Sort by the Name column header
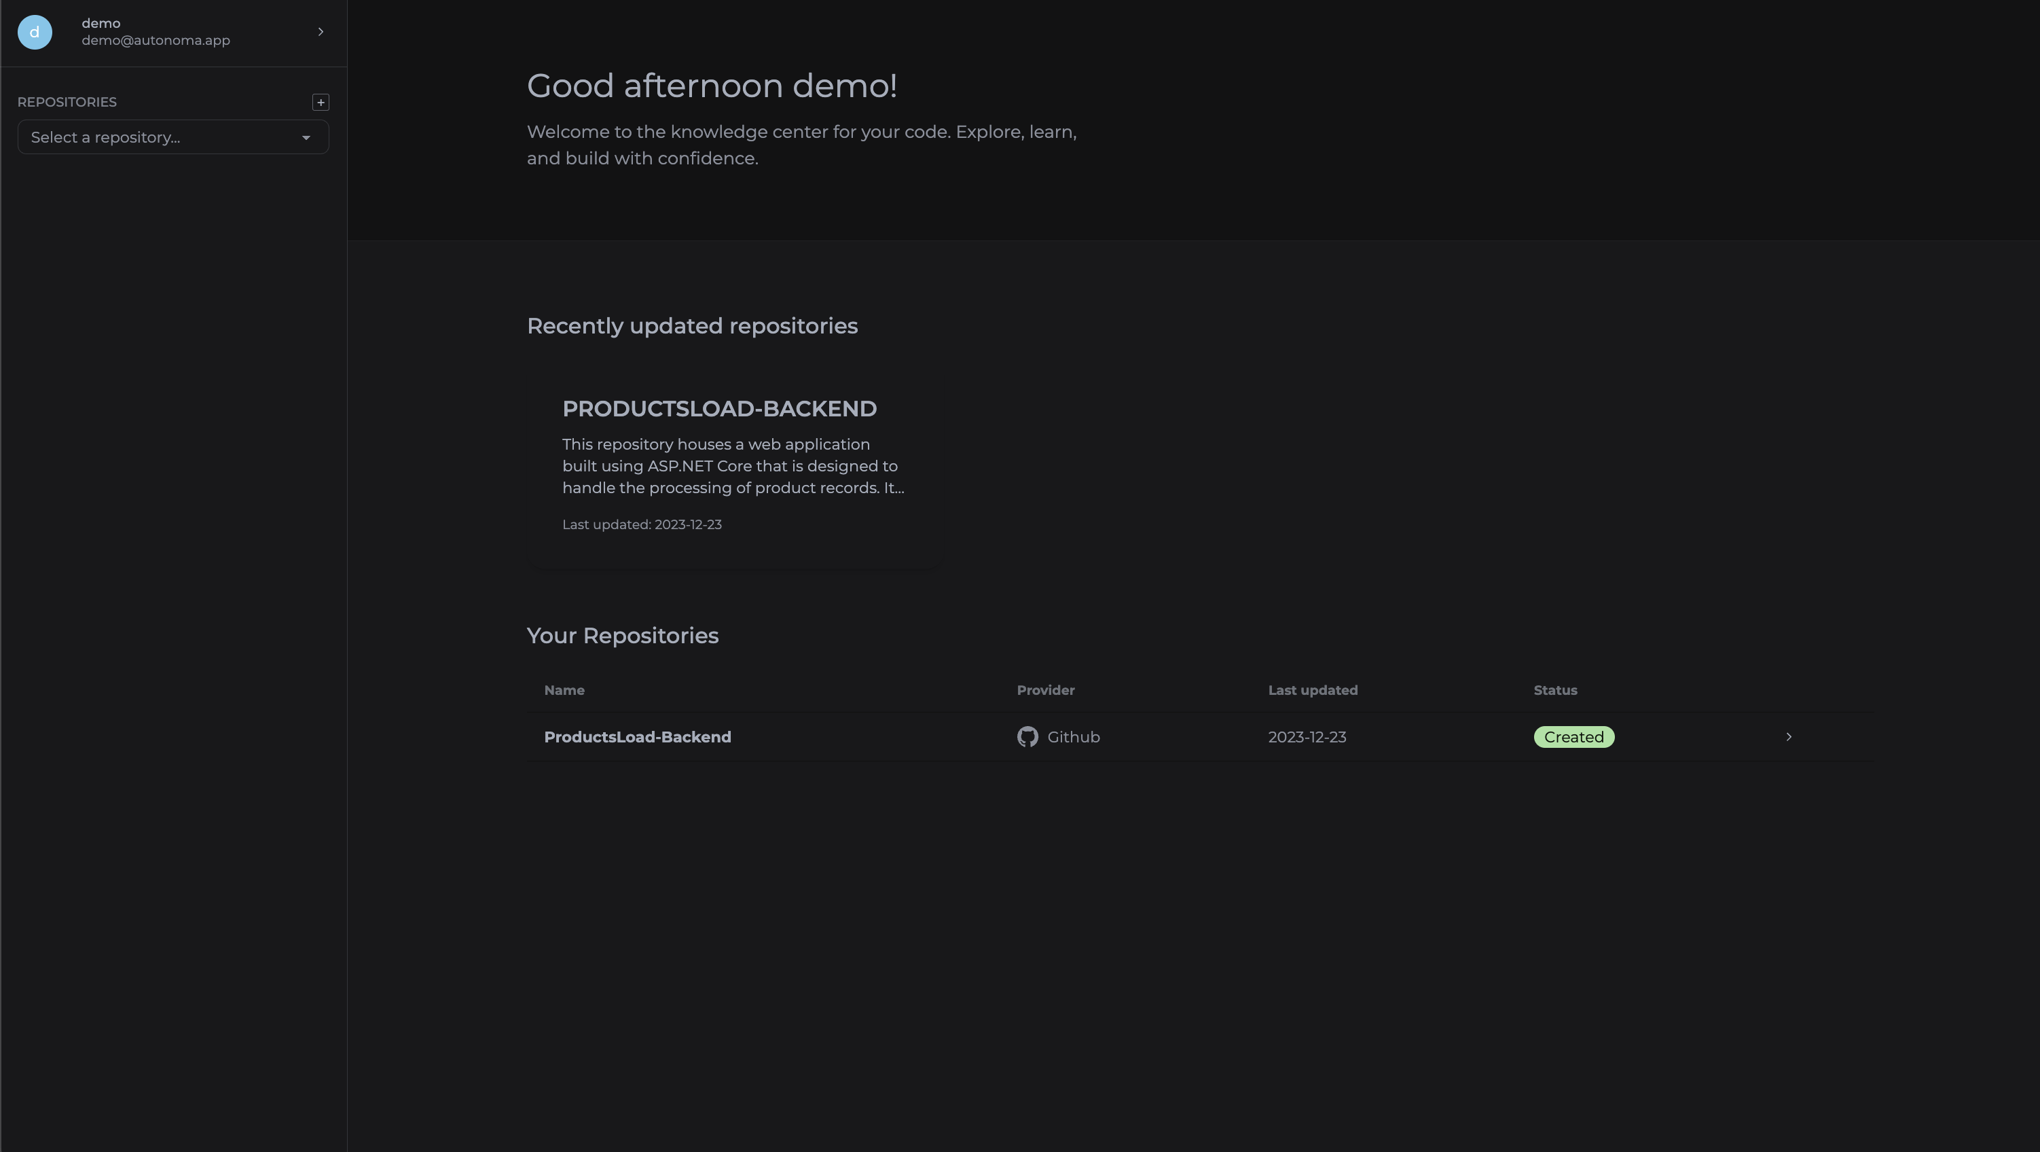The image size is (2040, 1152). coord(564,690)
